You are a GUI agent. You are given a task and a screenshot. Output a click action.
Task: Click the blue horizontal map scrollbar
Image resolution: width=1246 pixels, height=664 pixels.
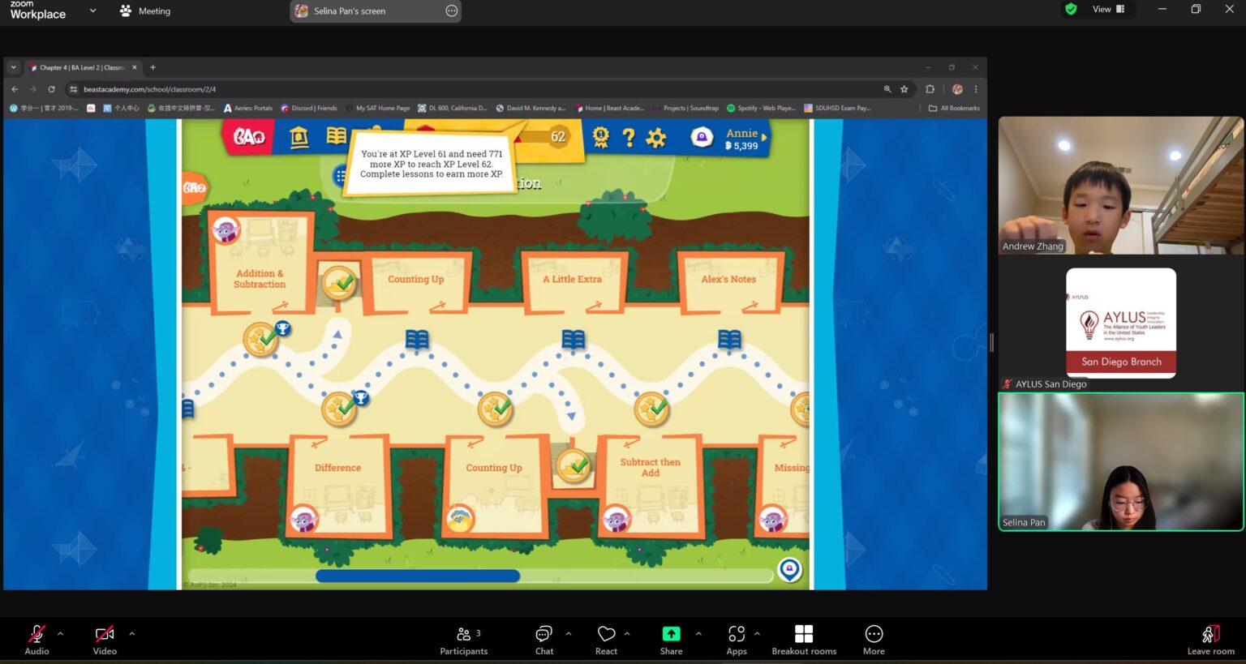(x=418, y=576)
